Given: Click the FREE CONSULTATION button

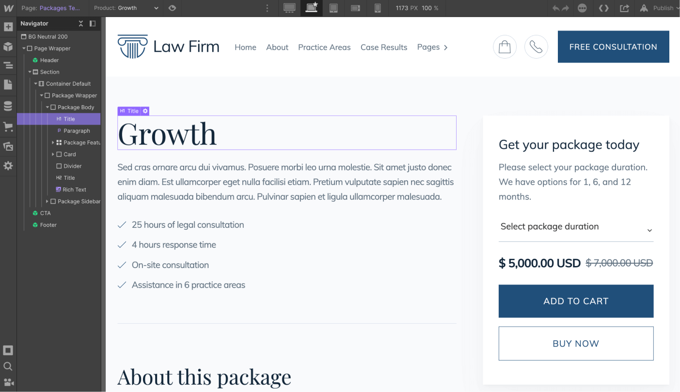Looking at the screenshot, I should (613, 47).
